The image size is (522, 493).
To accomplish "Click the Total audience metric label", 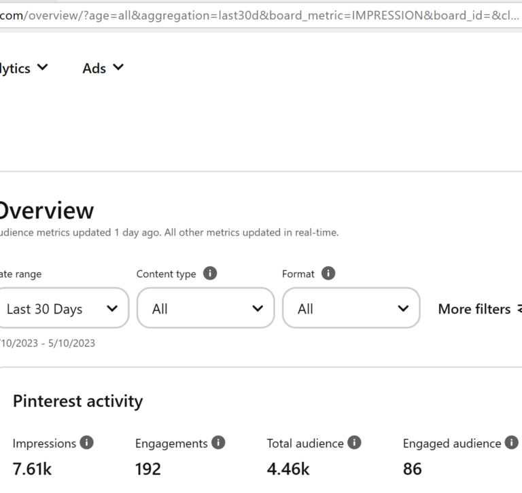I will point(305,443).
